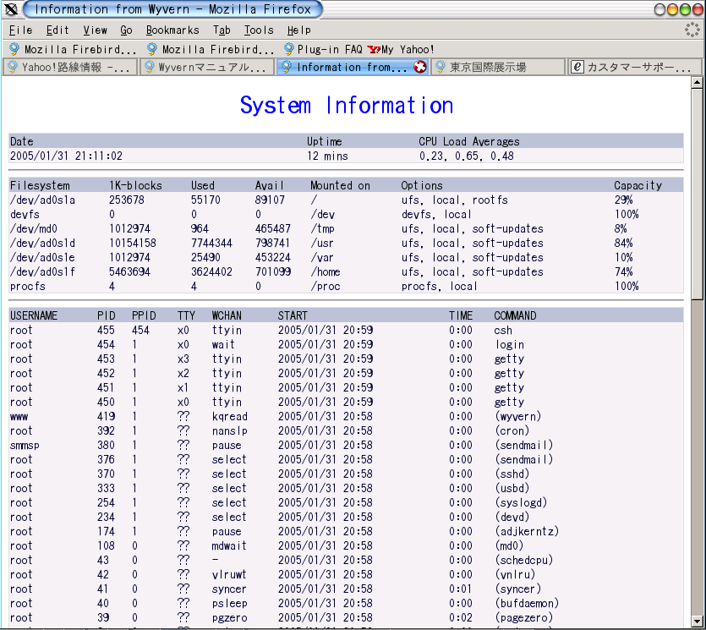Click the 1K-blocks column header
Image resolution: width=706 pixels, height=630 pixels.
[135, 185]
